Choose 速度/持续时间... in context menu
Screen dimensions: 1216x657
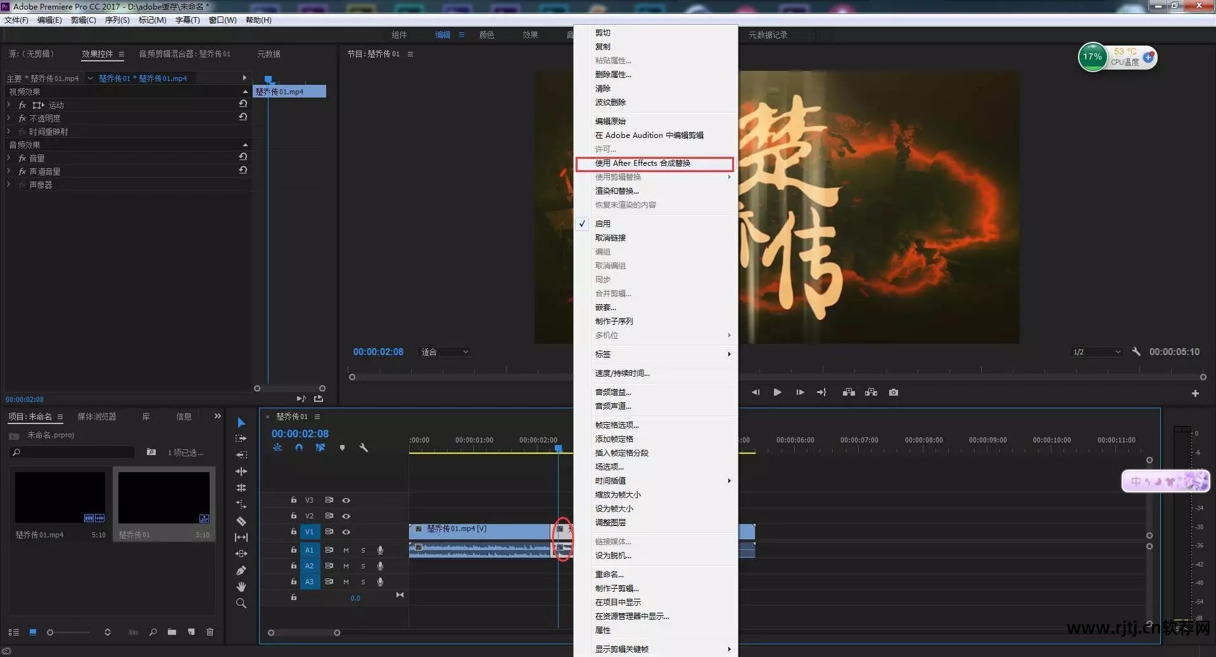click(622, 373)
